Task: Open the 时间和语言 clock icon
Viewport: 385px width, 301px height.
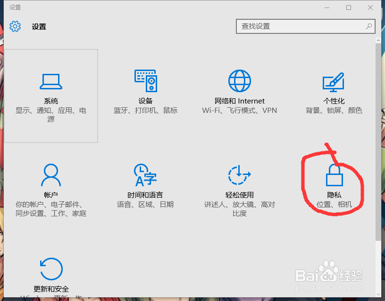Action: [x=145, y=175]
